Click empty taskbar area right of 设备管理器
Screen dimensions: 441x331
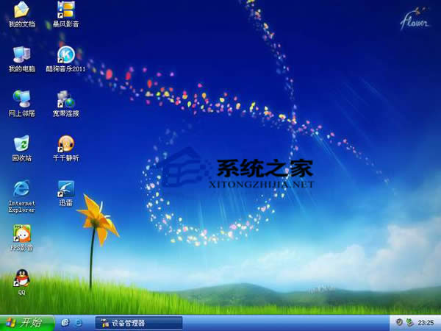tap(287, 323)
